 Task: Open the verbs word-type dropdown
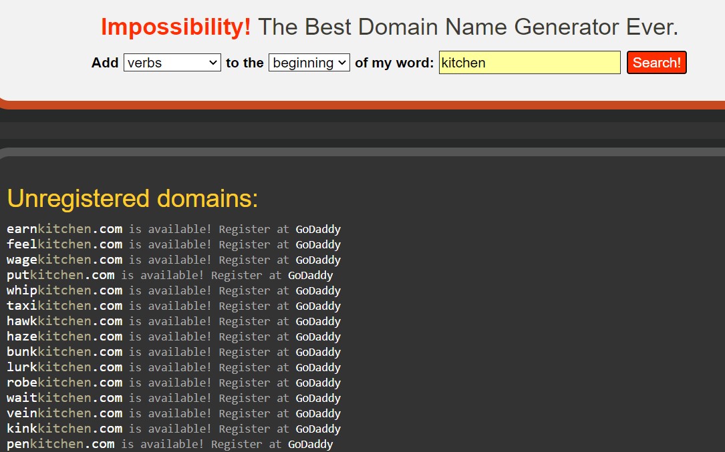172,62
